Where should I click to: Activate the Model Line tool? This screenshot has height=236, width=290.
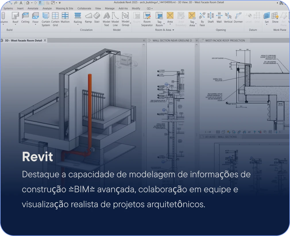click(115, 19)
